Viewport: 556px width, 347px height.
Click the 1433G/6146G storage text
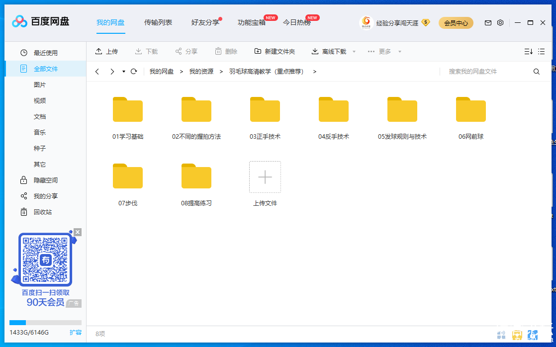29,333
